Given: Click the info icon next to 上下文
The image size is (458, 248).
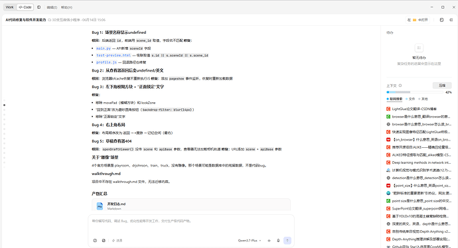Looking at the screenshot, I should pyautogui.click(x=400, y=86).
